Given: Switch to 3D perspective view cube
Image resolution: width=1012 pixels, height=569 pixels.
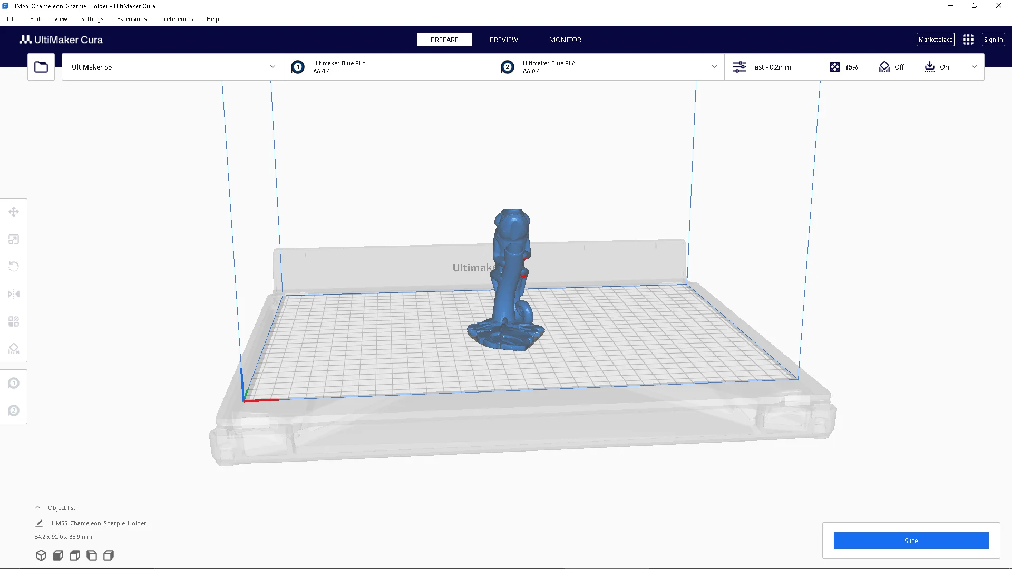Looking at the screenshot, I should pyautogui.click(x=41, y=555).
